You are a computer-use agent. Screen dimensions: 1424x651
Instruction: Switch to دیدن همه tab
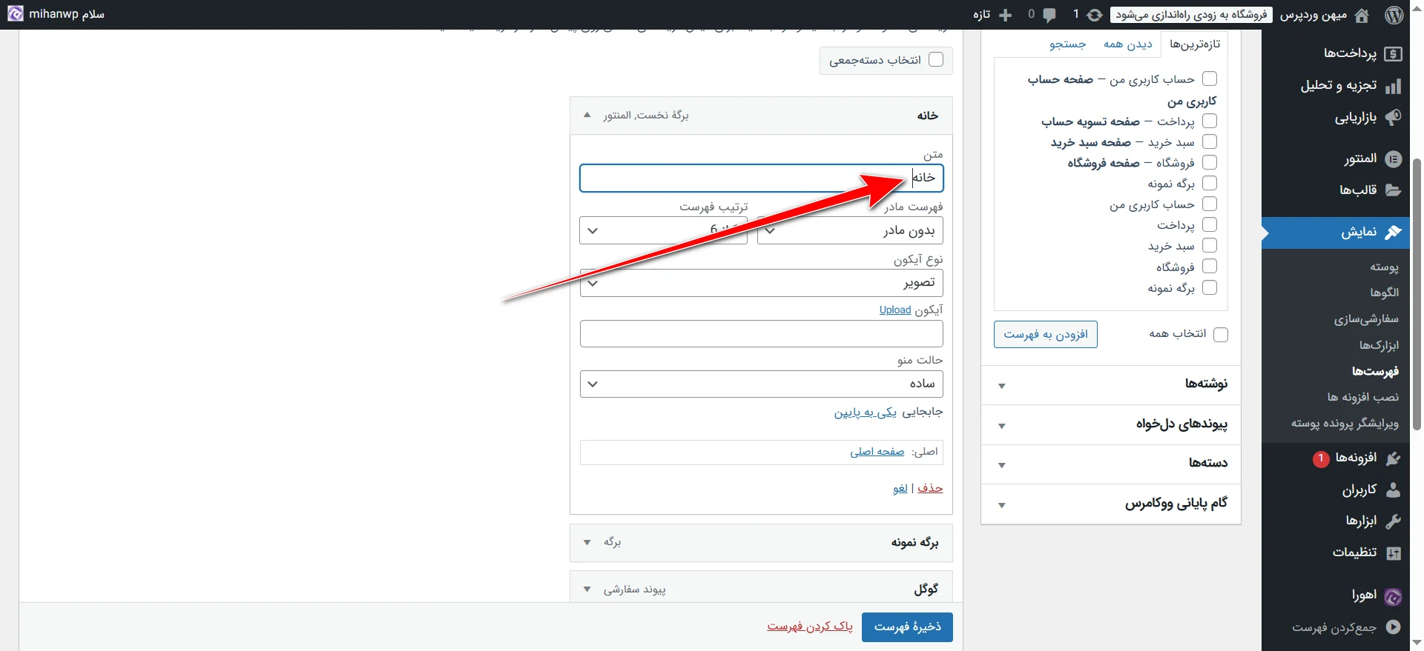tap(1128, 44)
